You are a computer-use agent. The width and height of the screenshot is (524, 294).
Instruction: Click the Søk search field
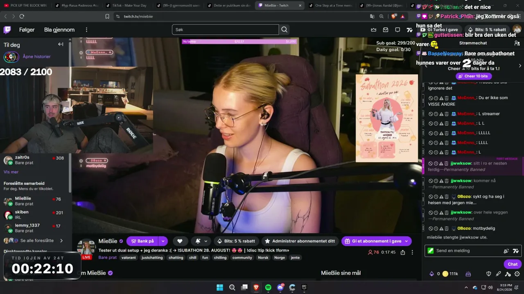pos(225,29)
